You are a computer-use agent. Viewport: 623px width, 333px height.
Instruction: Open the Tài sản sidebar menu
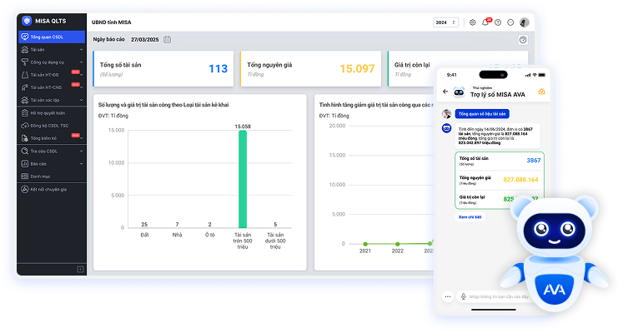click(52, 50)
